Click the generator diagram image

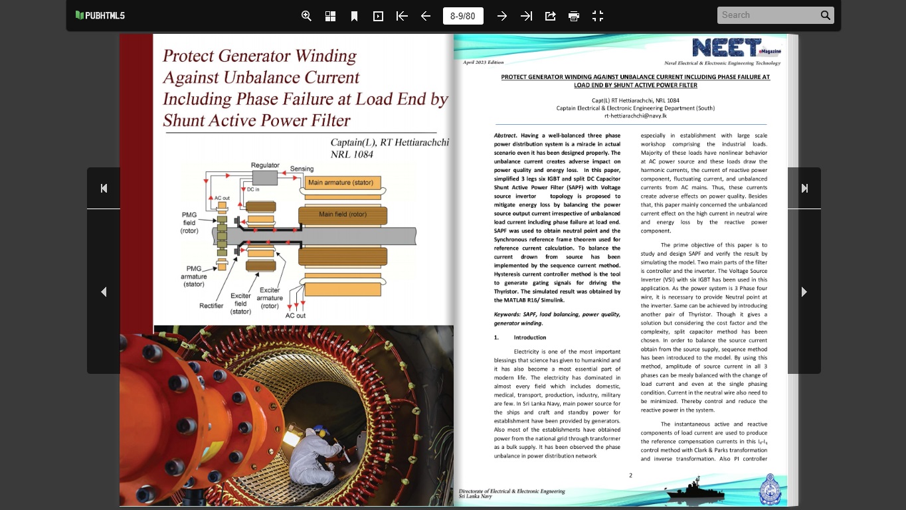(x=298, y=240)
